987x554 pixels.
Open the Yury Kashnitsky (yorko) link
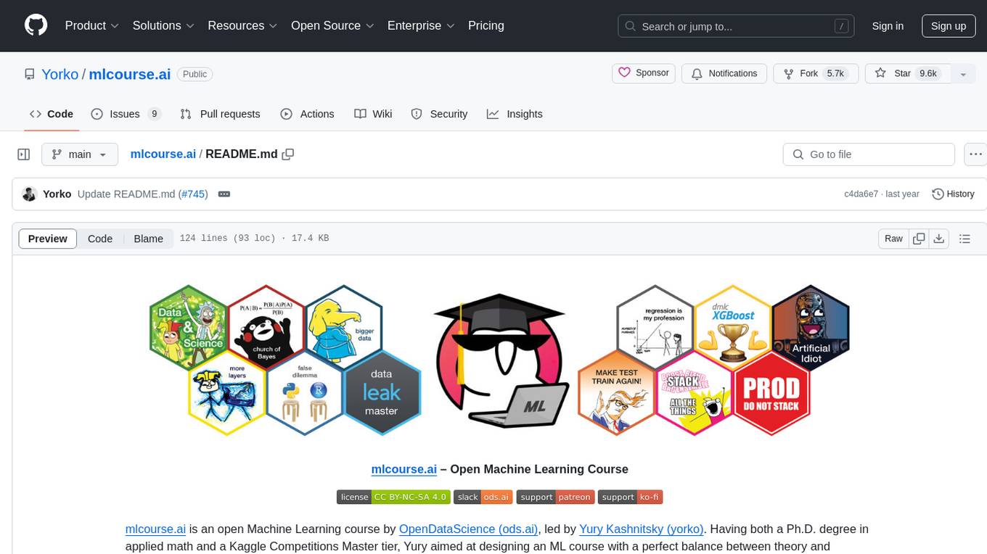[x=642, y=529]
